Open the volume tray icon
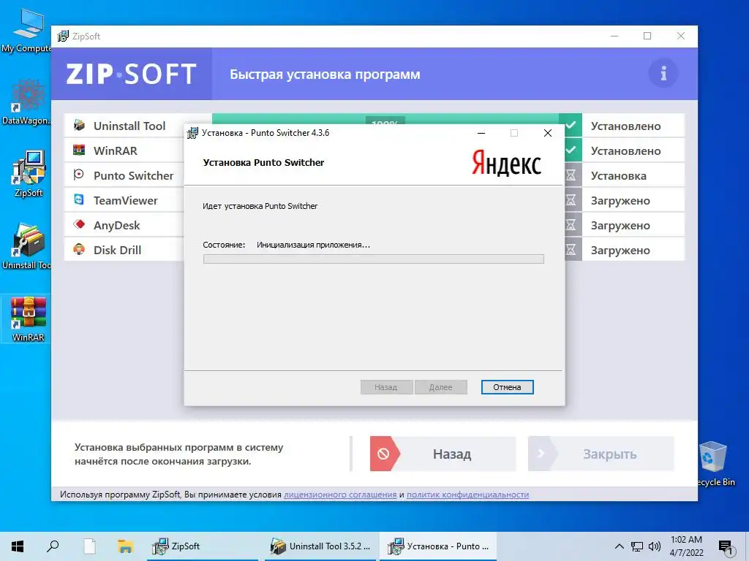This screenshot has width=749, height=561. [x=655, y=546]
